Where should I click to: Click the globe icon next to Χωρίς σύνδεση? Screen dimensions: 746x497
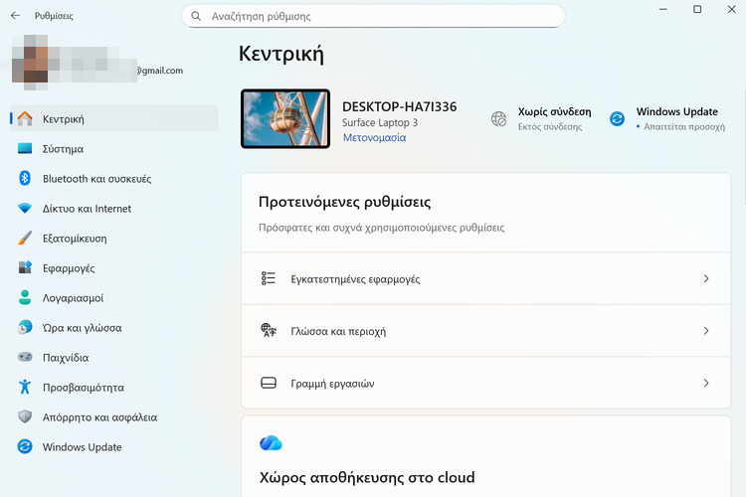point(499,119)
